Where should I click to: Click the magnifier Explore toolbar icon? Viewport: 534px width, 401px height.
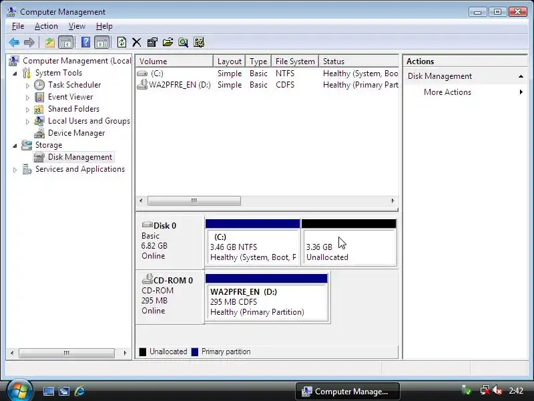coord(183,42)
